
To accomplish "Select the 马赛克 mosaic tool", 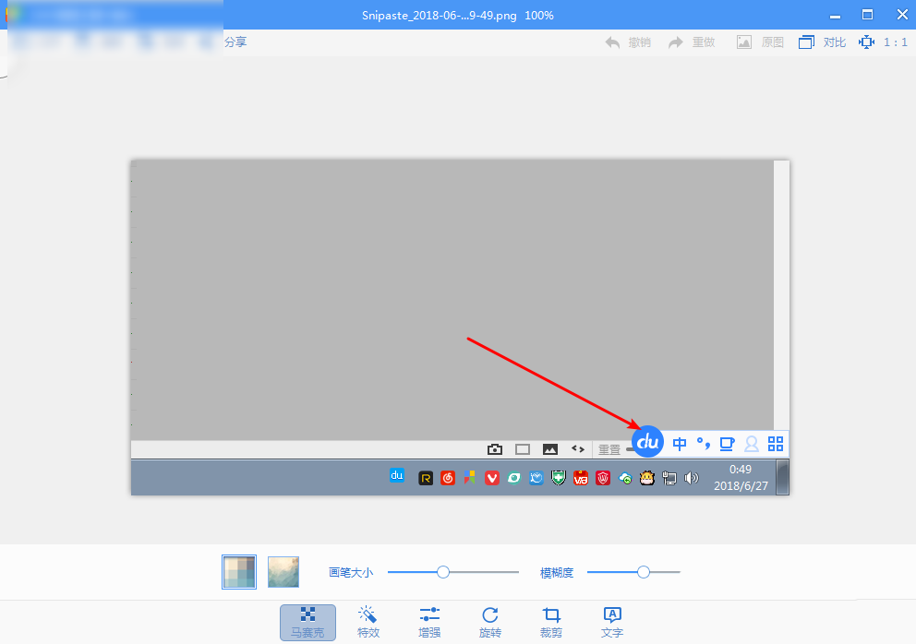I will [307, 622].
